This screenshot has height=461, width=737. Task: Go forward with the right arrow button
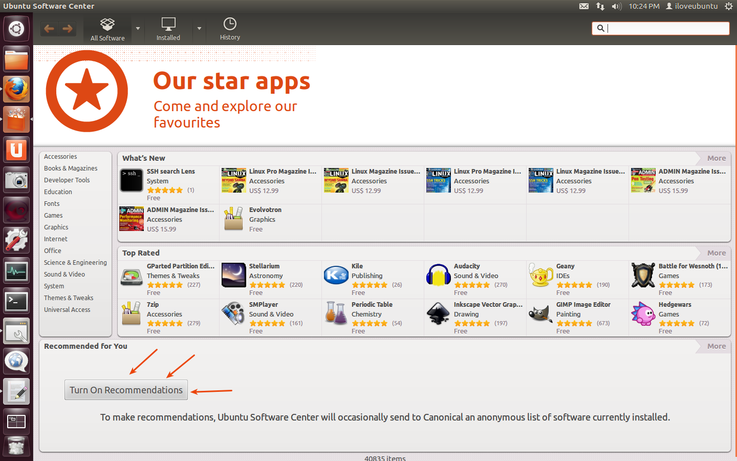coord(68,29)
